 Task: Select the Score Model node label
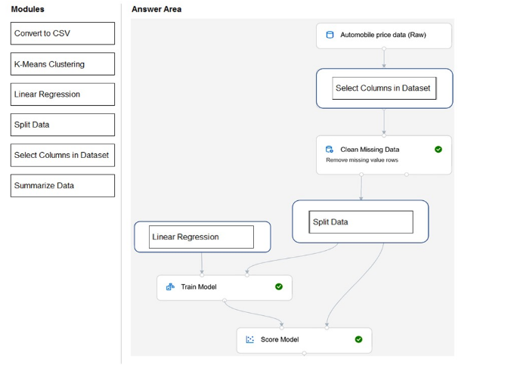280,339
